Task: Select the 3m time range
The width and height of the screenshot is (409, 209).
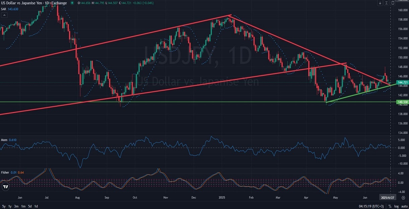Action: 16,206
